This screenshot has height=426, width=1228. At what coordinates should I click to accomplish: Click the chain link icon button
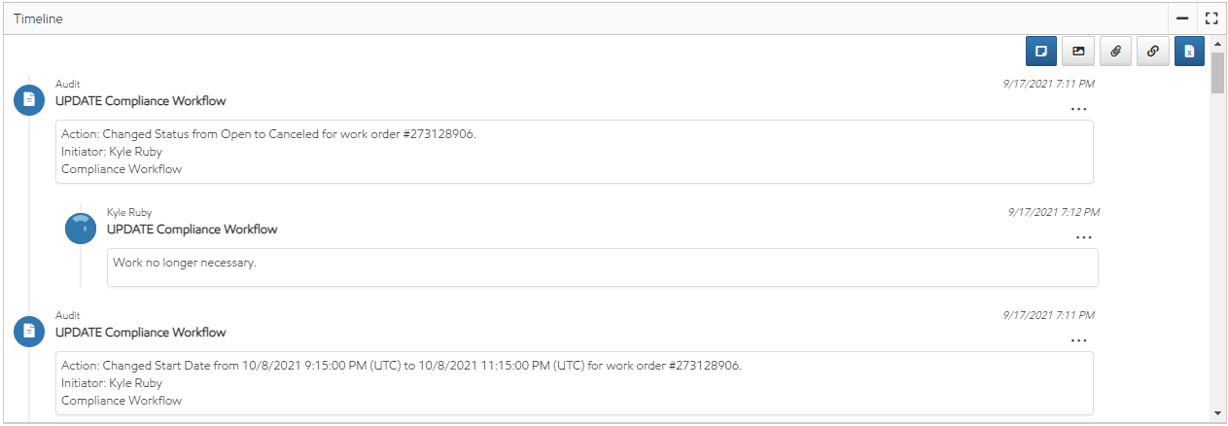pos(1152,51)
